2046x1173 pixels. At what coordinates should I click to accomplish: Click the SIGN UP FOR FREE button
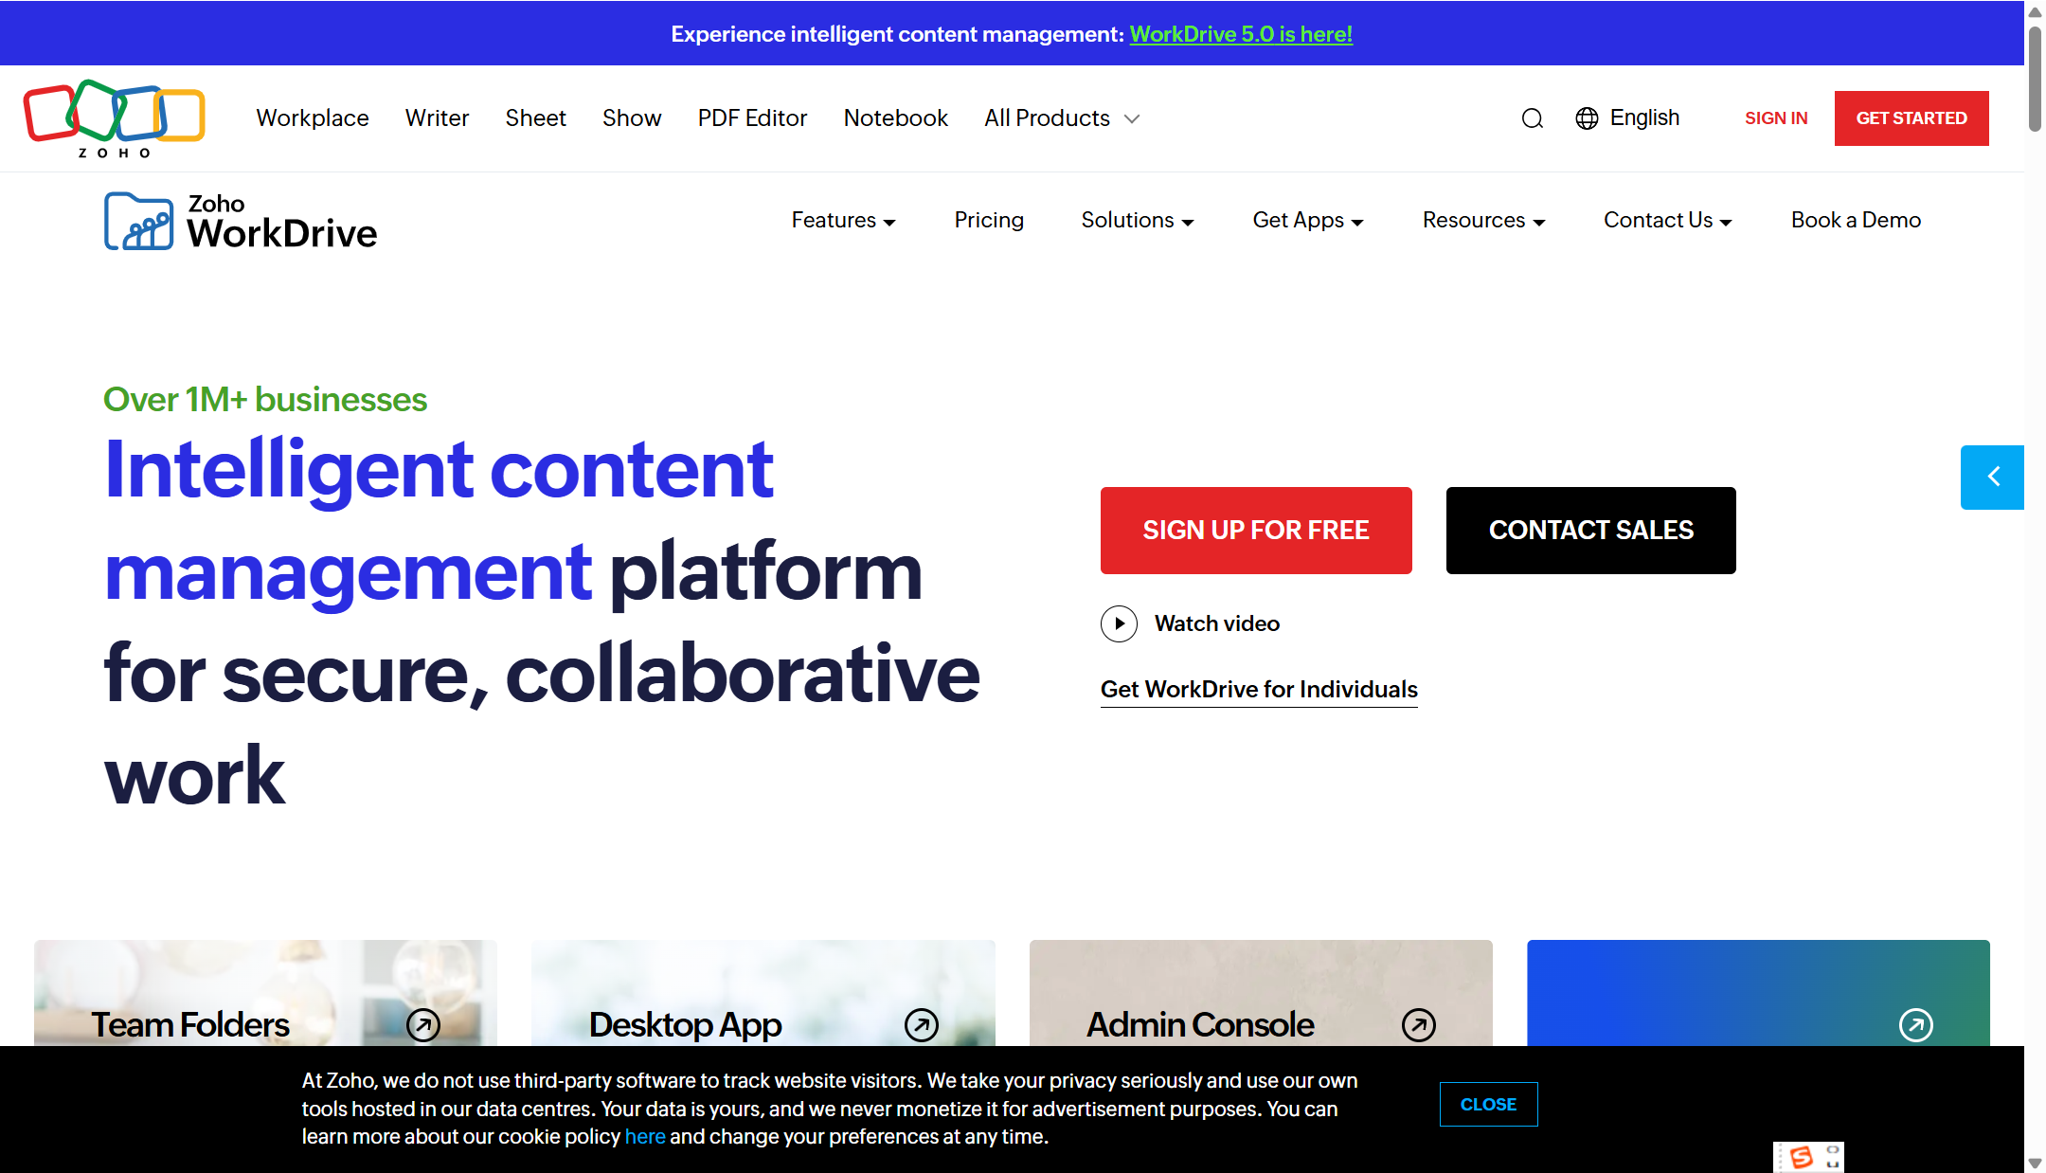click(x=1256, y=531)
